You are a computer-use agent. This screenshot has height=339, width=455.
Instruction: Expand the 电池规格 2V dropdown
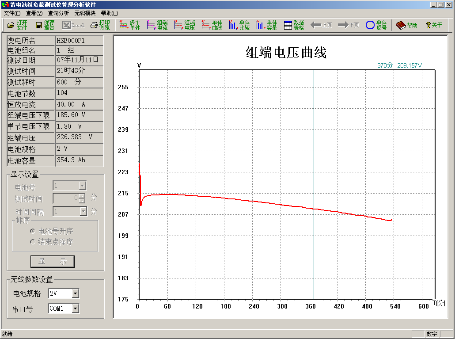coord(75,293)
